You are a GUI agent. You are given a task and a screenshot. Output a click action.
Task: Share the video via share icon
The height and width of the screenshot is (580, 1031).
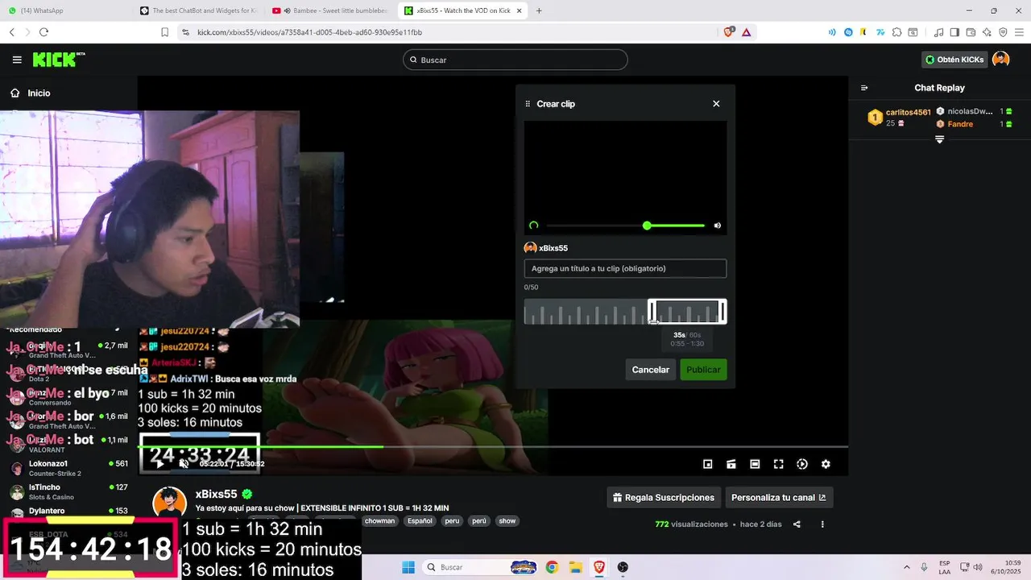[x=797, y=524]
